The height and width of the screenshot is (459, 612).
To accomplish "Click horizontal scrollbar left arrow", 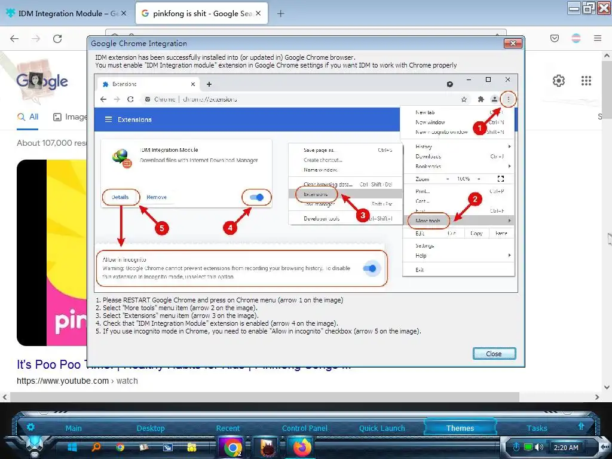I will [5, 397].
